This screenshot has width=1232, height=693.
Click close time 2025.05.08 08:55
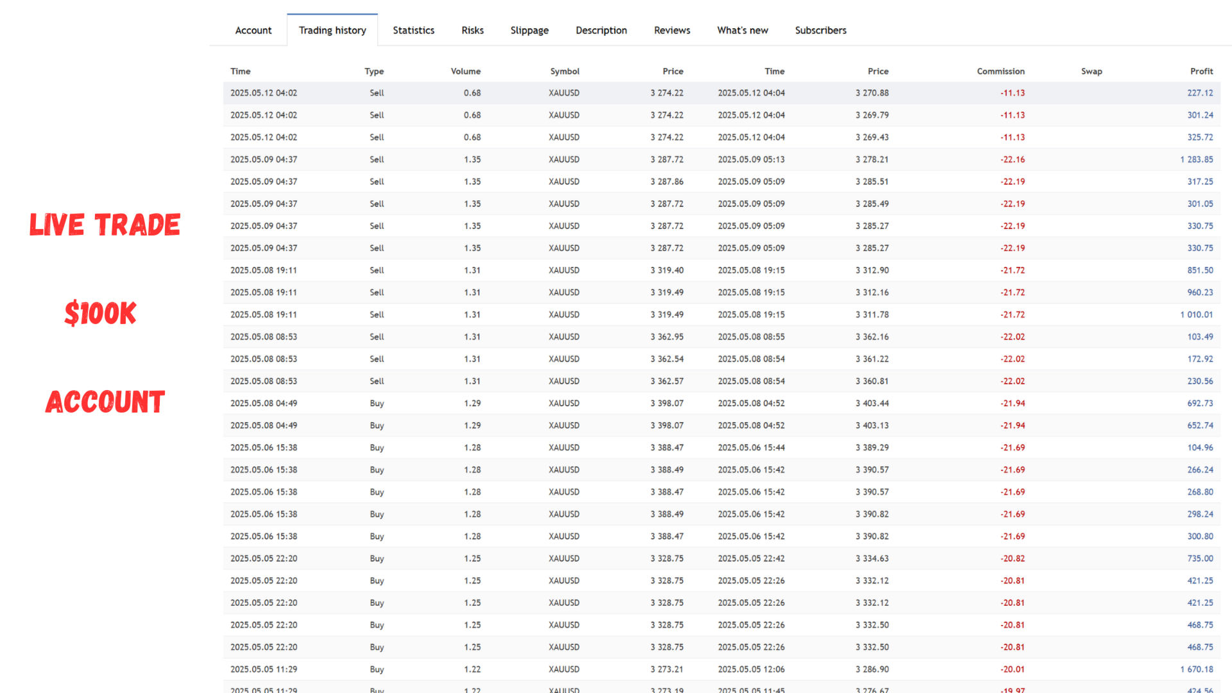coord(751,337)
